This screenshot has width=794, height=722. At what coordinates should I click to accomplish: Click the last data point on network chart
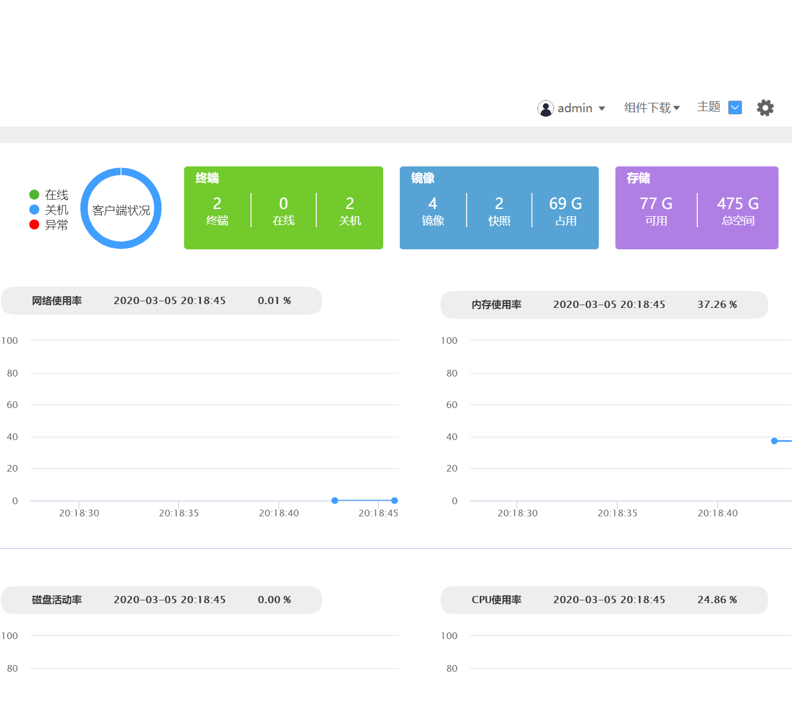pos(394,500)
